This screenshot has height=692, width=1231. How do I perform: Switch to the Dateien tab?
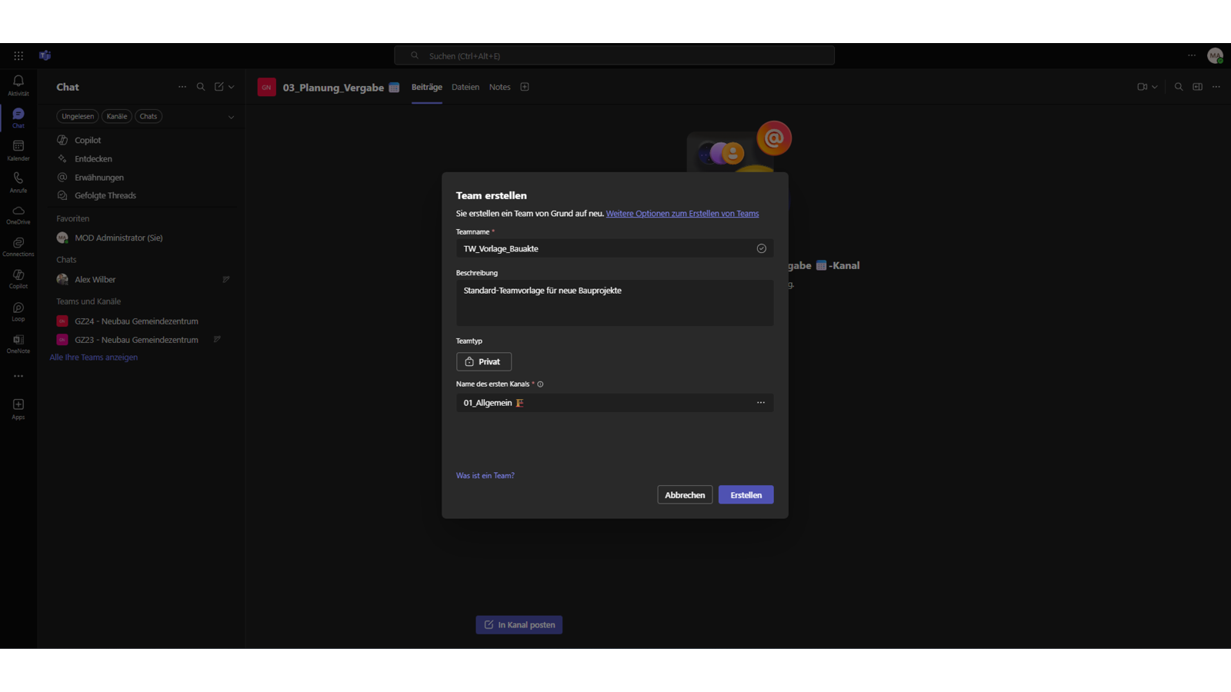[465, 87]
